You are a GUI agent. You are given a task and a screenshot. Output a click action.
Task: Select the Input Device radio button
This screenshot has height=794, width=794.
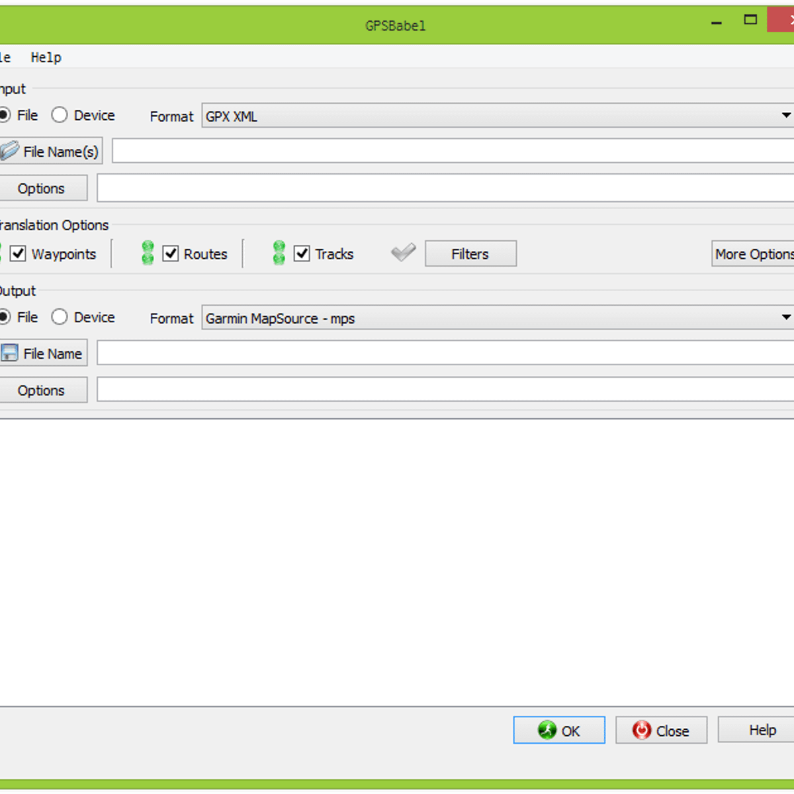pyautogui.click(x=60, y=115)
